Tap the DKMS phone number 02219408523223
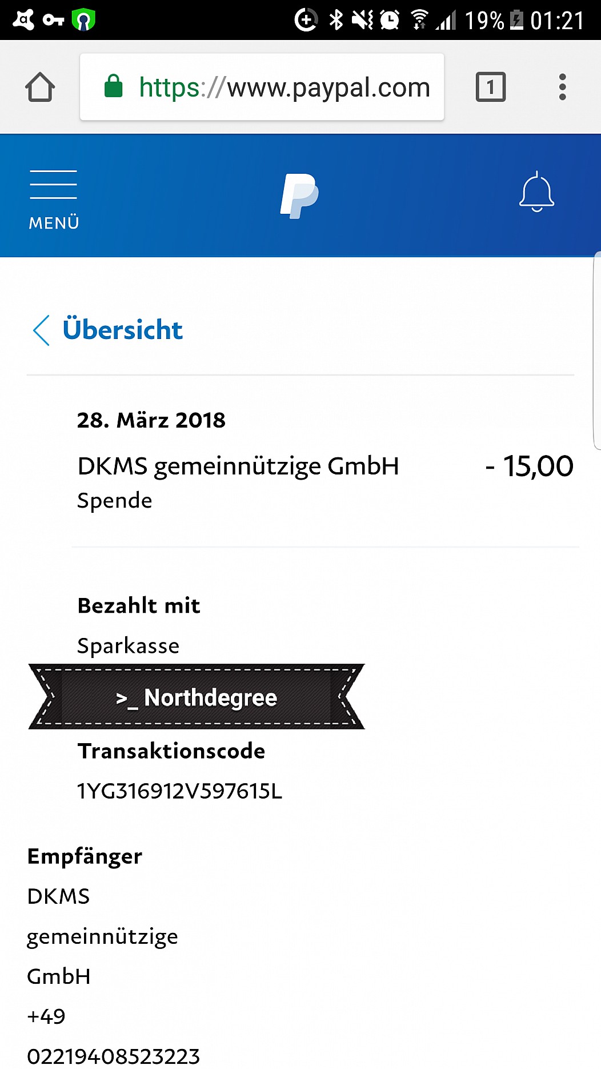The image size is (601, 1069). tap(113, 1056)
